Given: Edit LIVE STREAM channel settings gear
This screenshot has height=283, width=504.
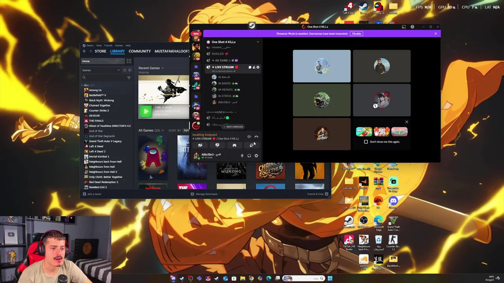Looking at the screenshot, I should (258, 67).
